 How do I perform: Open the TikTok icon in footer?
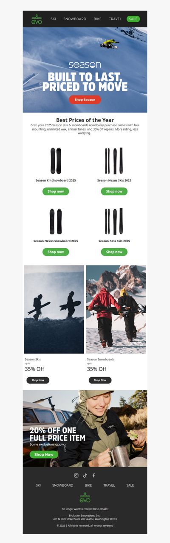click(85, 475)
